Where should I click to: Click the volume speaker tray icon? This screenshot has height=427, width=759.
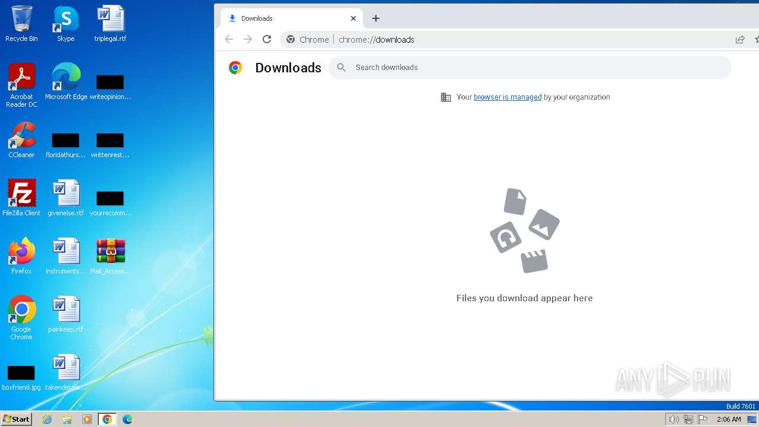(x=674, y=419)
